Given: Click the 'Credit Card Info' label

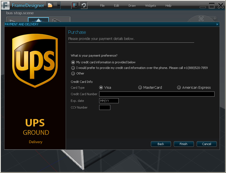Looking at the screenshot, I should coord(82,82).
